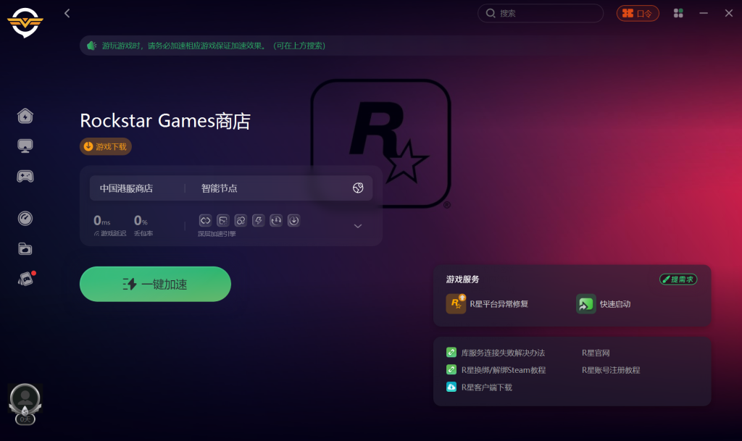Open the speedometer tool sidebar icon

tap(25, 219)
